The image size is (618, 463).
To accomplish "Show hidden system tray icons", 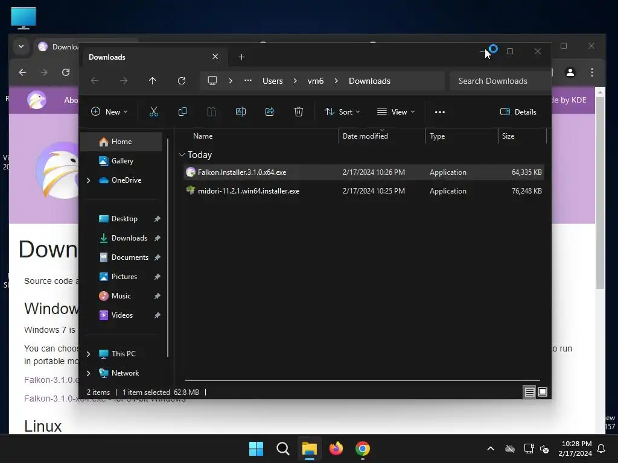I will [491, 449].
